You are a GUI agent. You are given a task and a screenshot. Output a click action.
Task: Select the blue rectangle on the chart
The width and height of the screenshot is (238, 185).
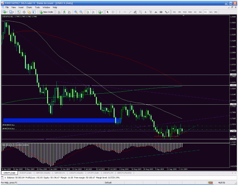62,120
